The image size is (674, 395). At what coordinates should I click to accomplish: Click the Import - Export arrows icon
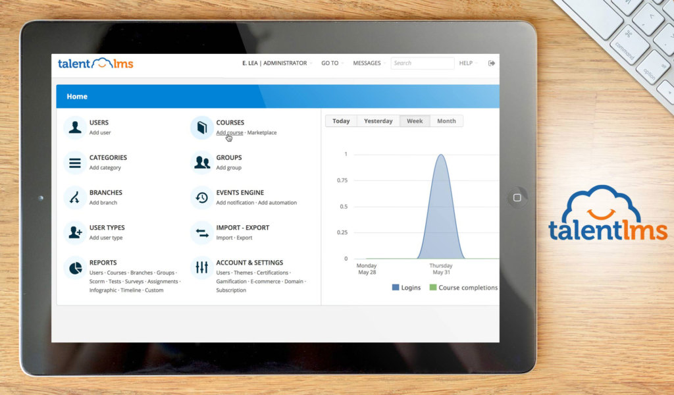[201, 232]
